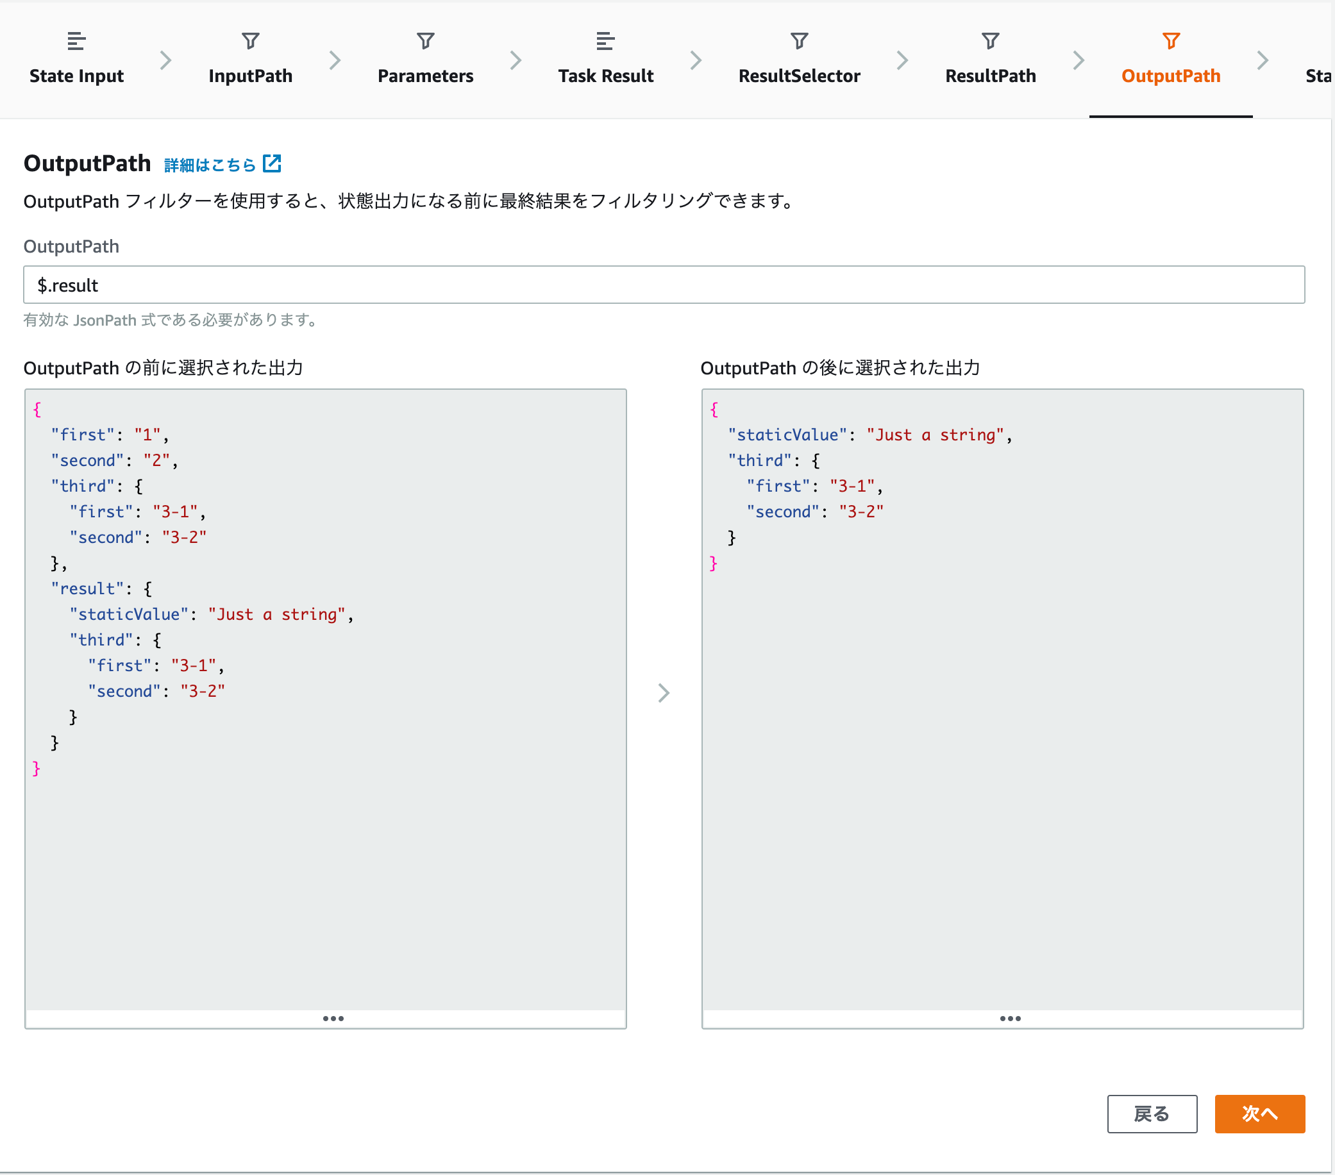Click the chevron between the two output panels

click(664, 692)
